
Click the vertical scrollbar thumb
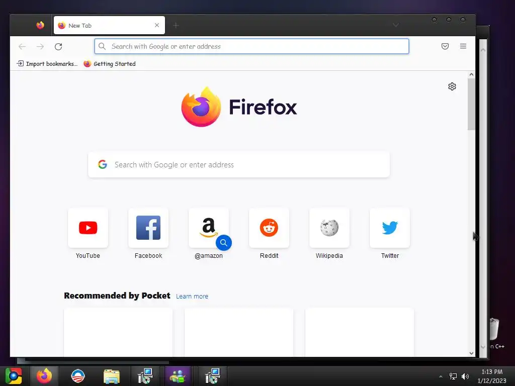coord(471,105)
